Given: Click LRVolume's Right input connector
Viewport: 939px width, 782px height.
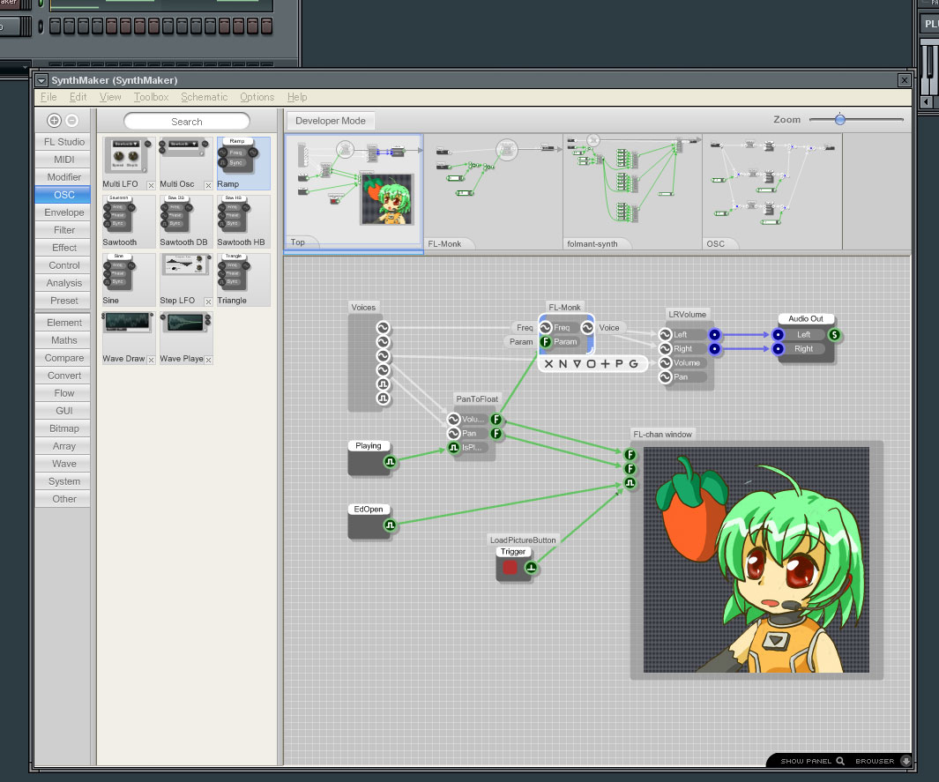Looking at the screenshot, I should coord(666,348).
